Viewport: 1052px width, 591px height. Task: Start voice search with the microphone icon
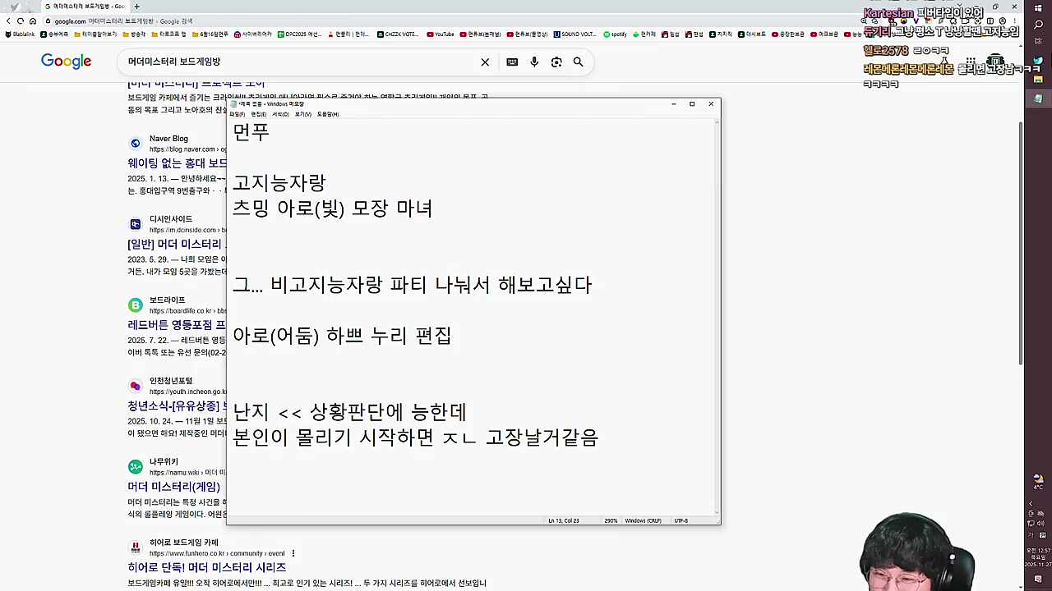(533, 62)
